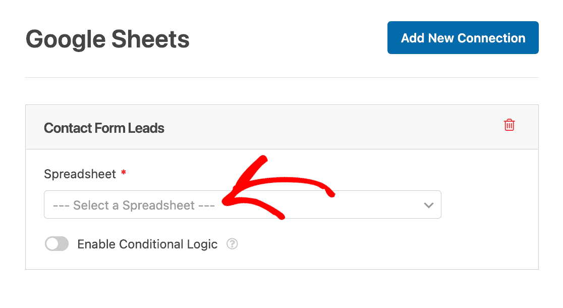Click the blue button labeled Add New Connection
563x308 pixels.
pos(463,38)
